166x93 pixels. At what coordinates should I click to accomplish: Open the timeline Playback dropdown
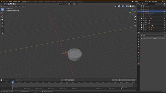[7, 80]
